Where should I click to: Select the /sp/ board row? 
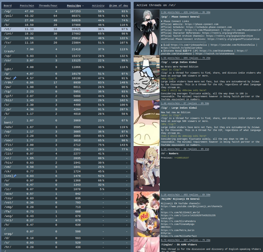66,56
